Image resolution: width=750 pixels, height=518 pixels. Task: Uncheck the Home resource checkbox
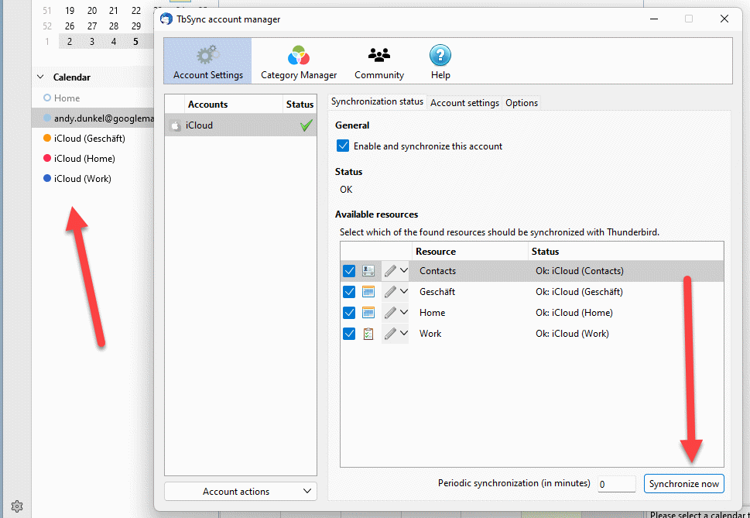tap(349, 313)
